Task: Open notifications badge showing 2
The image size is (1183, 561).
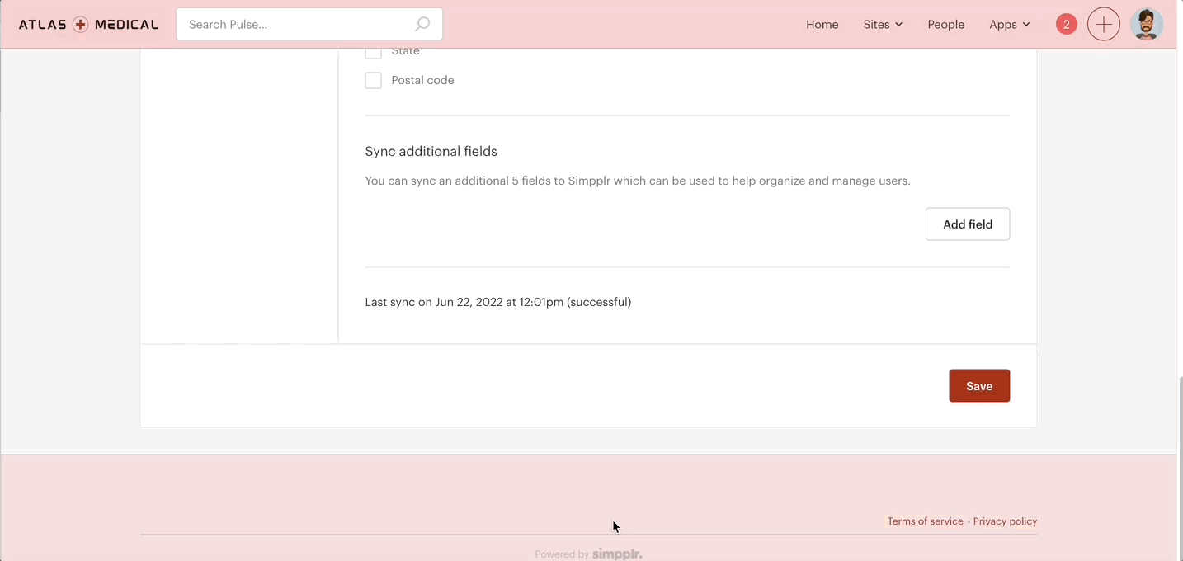Action: 1066,25
